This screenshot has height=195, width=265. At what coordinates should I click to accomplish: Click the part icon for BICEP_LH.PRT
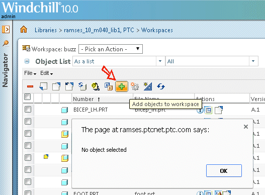(x=64, y=110)
